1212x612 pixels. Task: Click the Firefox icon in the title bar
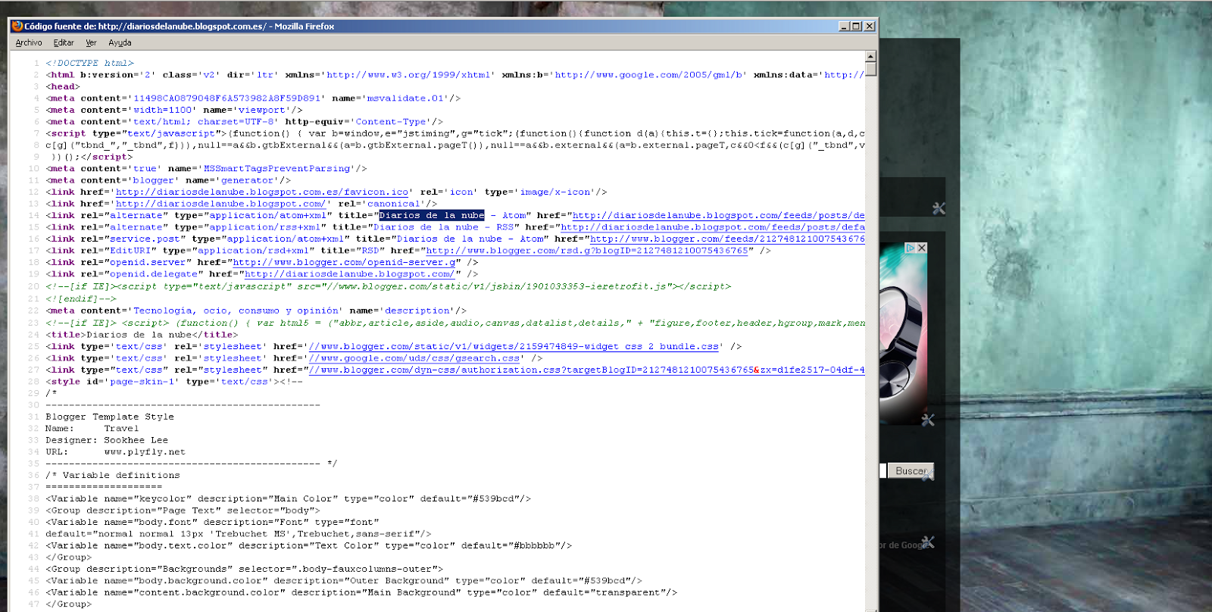tap(17, 26)
